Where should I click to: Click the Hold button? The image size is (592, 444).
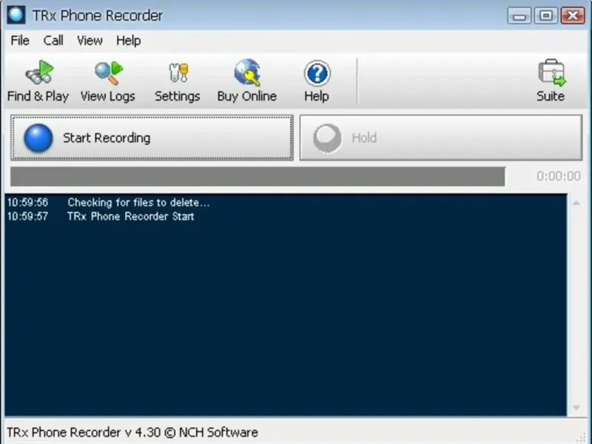(441, 138)
